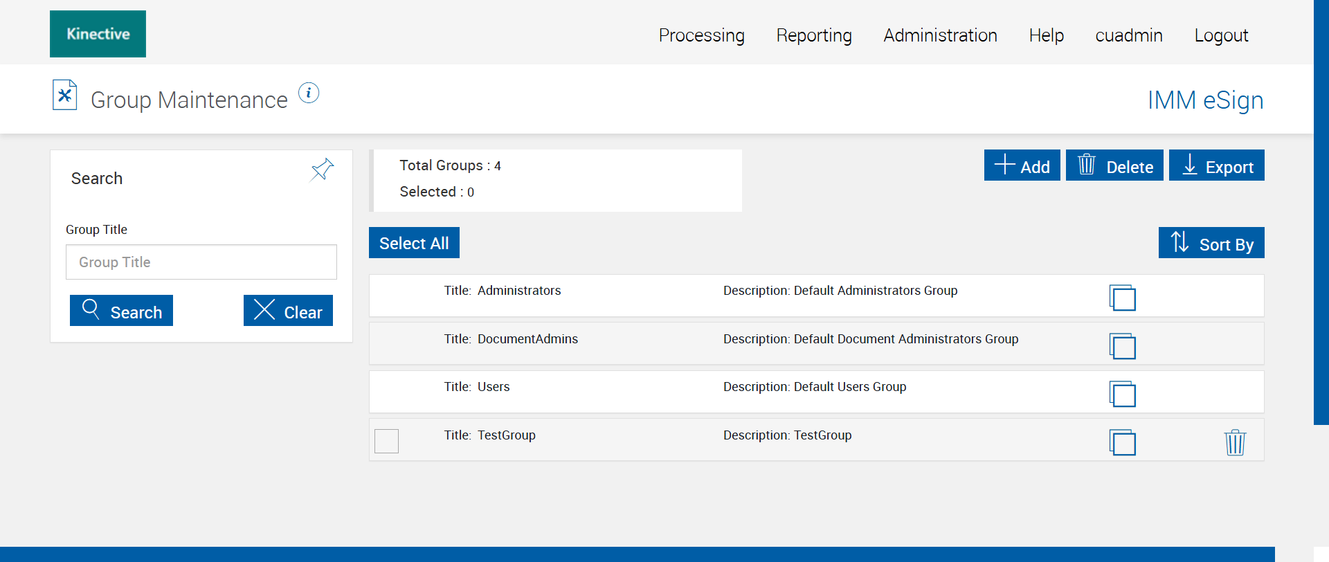
Task: Open the Group Maintenance info icon
Action: point(309,93)
